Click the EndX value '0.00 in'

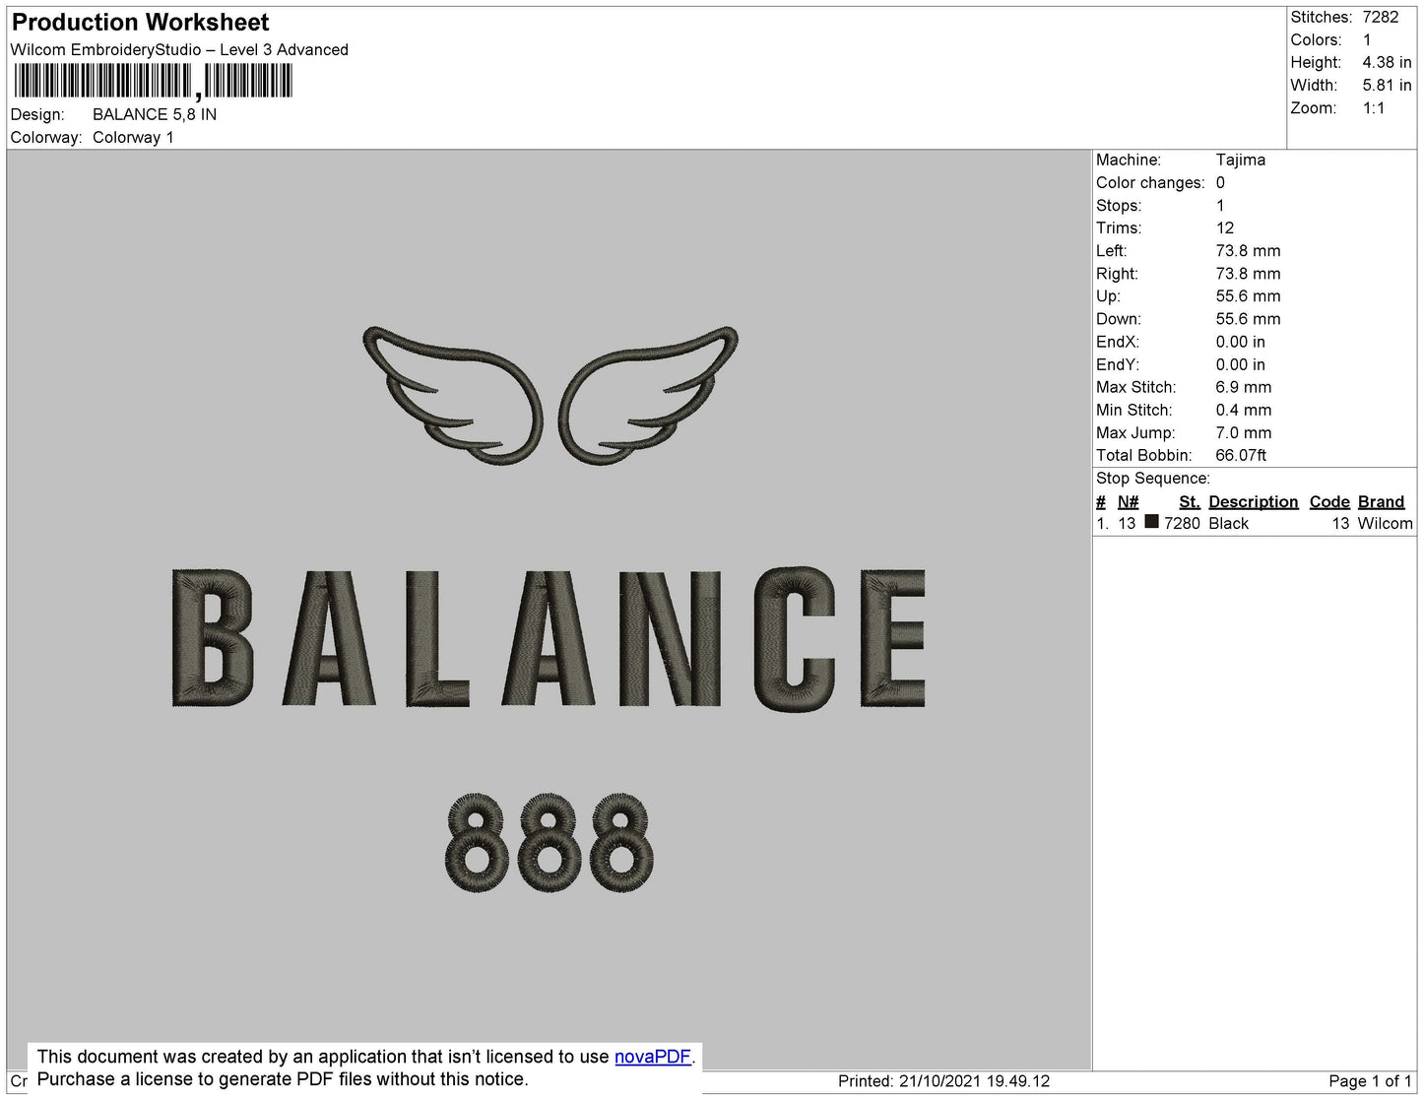[x=1241, y=342]
